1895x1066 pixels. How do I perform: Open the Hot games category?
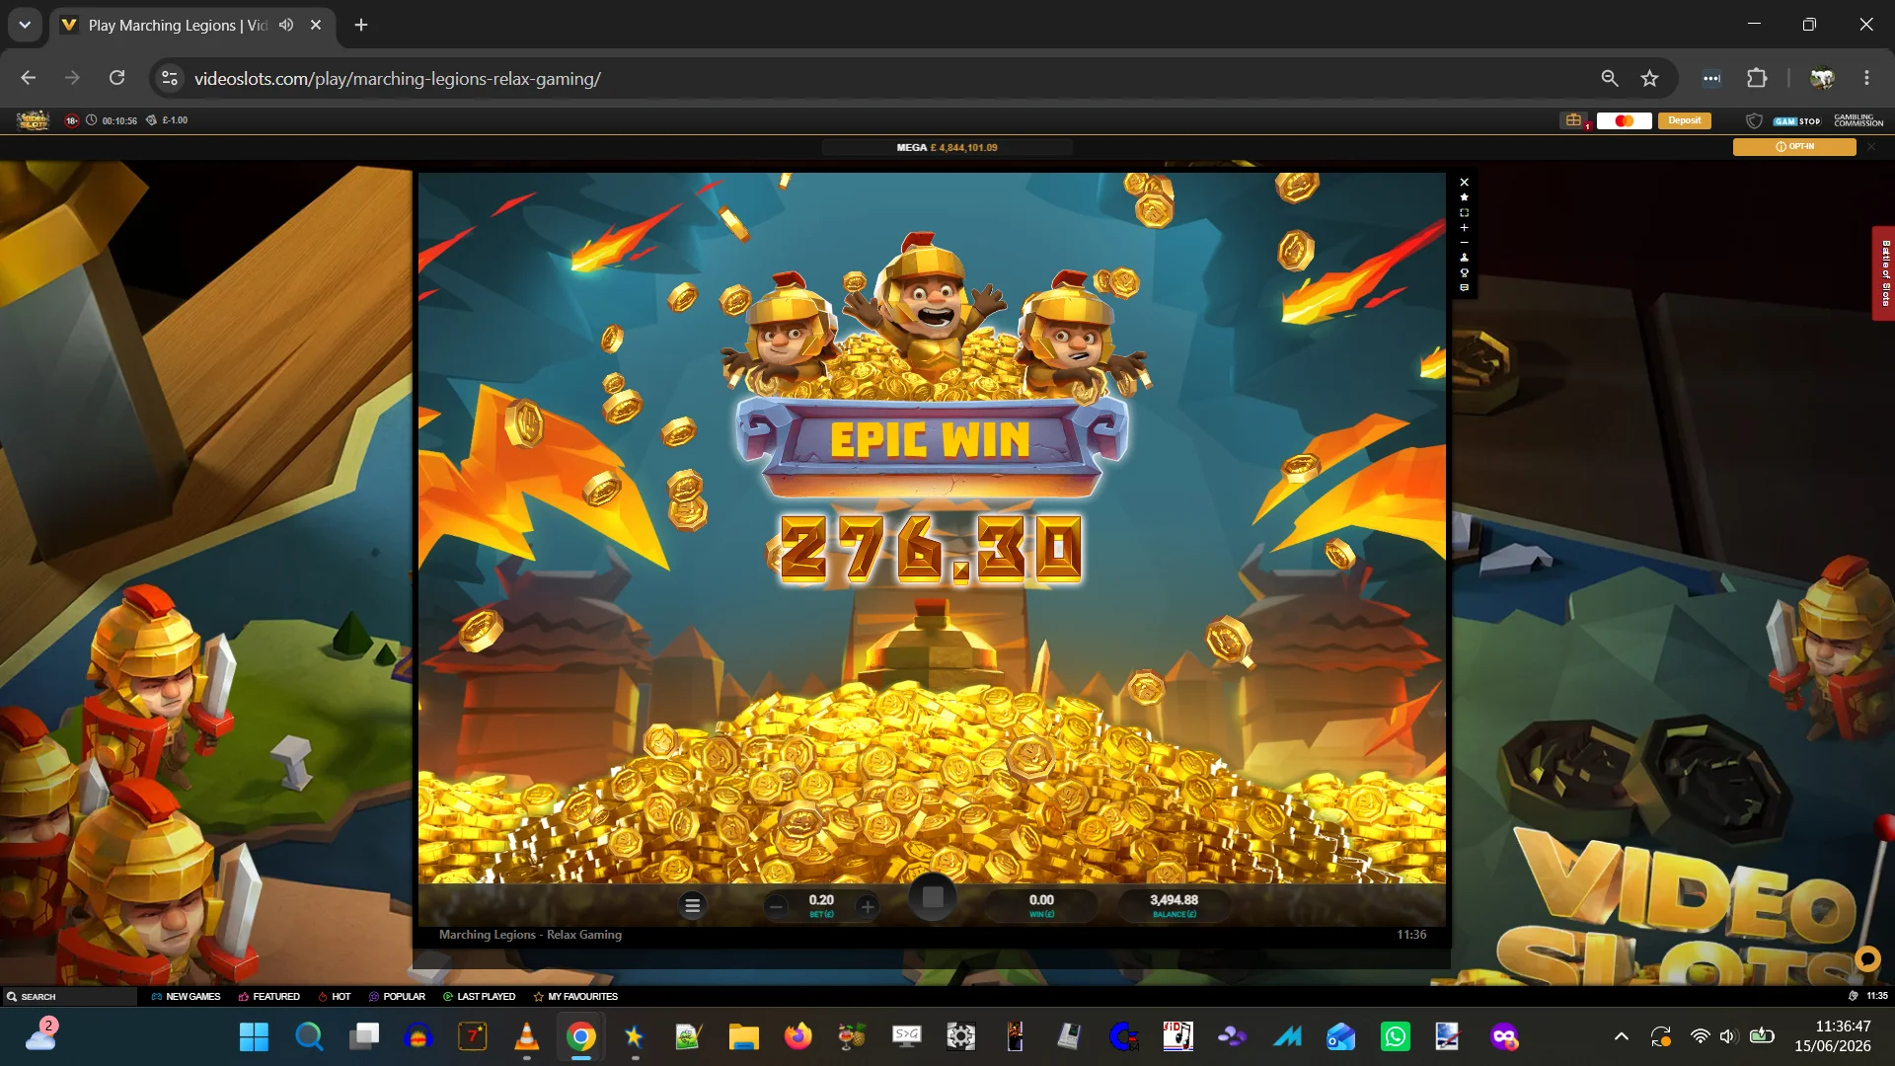[x=335, y=997]
